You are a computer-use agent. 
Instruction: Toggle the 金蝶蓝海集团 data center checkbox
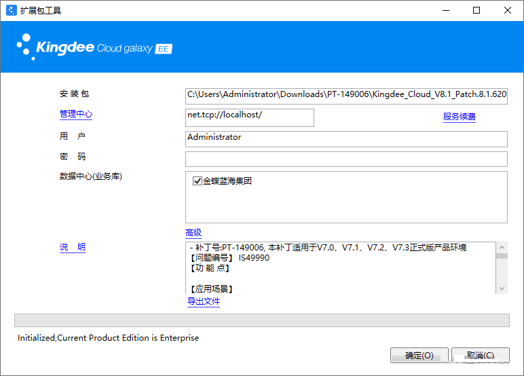point(198,181)
